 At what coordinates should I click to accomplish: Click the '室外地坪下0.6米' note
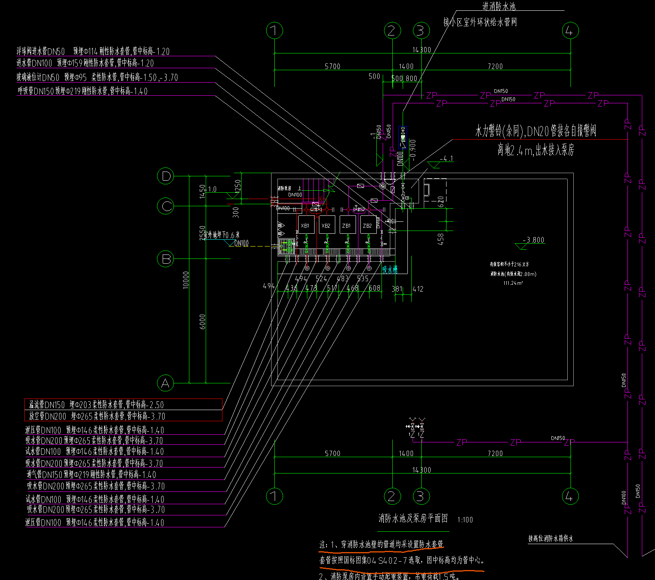click(222, 235)
